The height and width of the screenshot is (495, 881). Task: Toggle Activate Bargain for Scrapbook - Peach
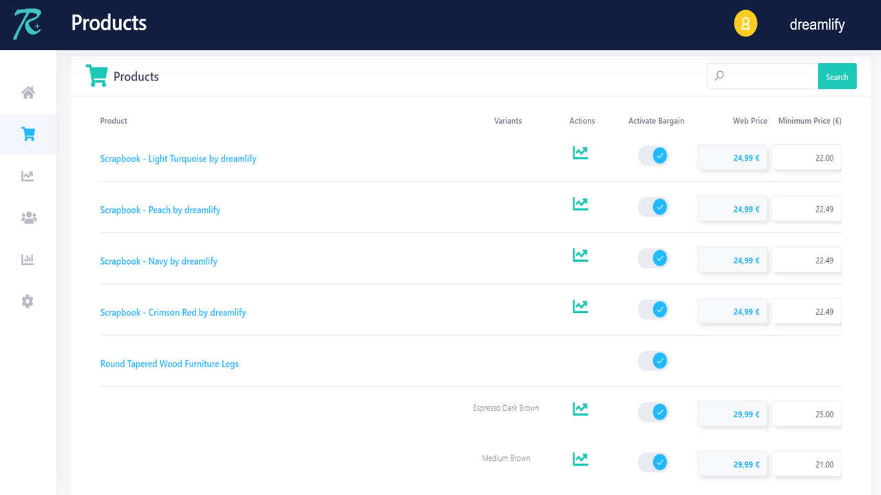pyautogui.click(x=652, y=206)
